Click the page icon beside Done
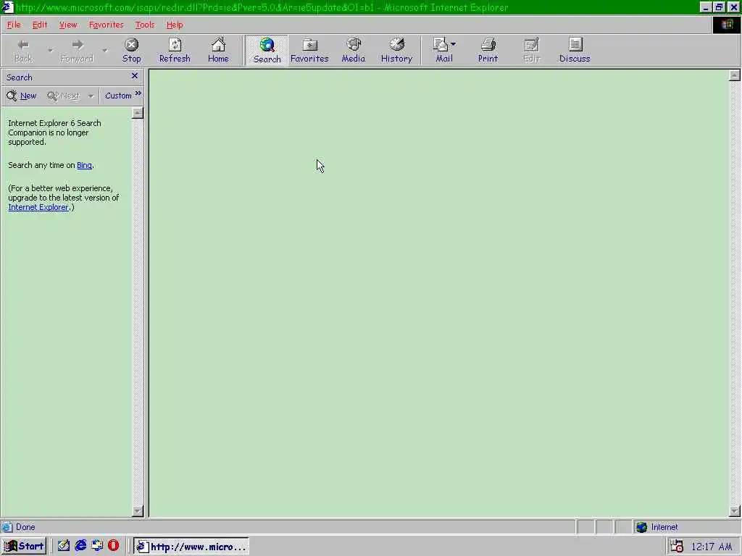742x556 pixels. (x=7, y=527)
